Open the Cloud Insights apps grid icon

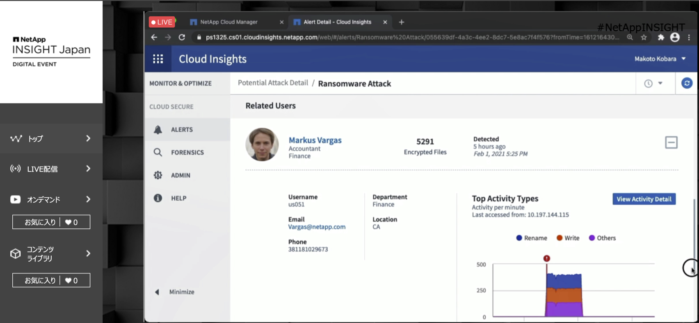(x=158, y=59)
